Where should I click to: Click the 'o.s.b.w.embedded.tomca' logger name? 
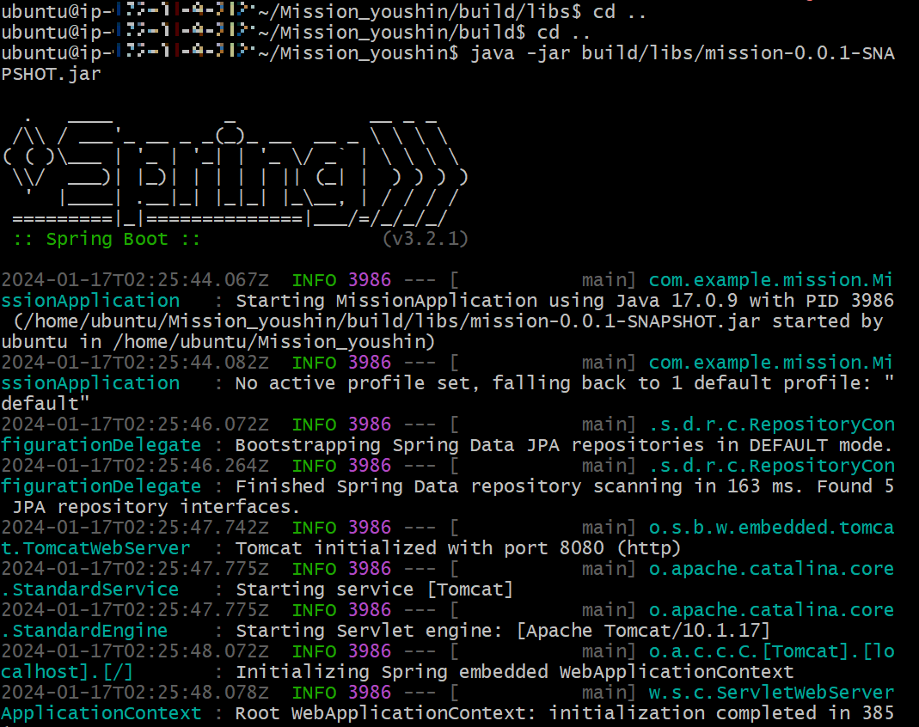(x=772, y=528)
